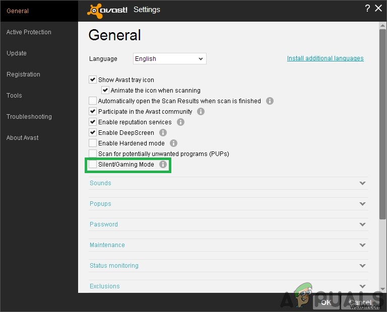
Task: Click the scrollbar up arrow
Action: click(382, 25)
